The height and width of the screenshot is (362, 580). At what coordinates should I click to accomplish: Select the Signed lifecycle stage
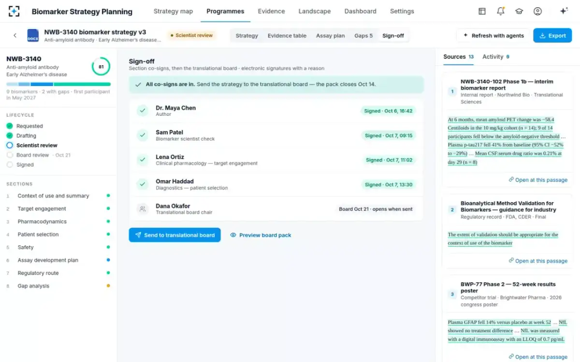(20, 165)
